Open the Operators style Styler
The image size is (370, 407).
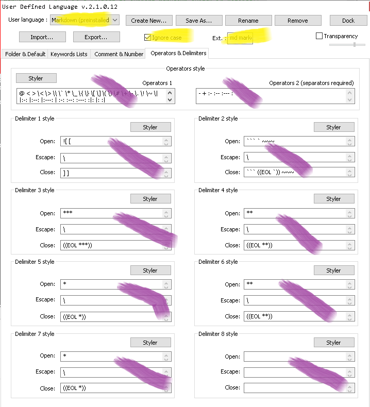click(x=36, y=78)
